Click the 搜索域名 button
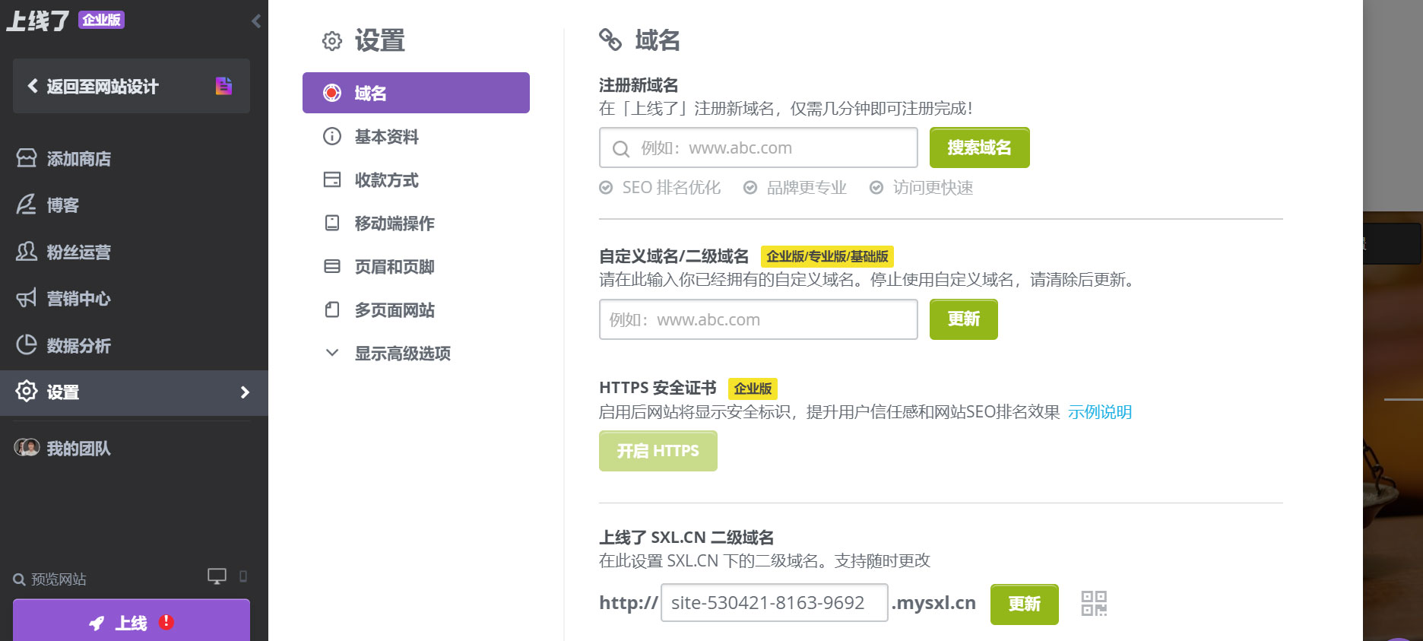This screenshot has width=1423, height=641. coord(979,147)
